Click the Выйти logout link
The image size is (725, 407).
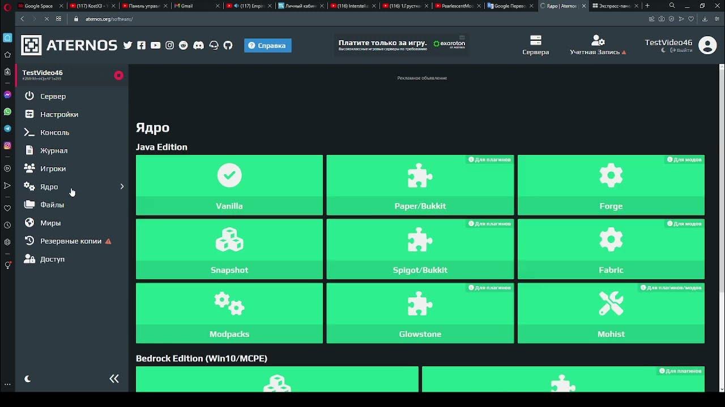681,50
